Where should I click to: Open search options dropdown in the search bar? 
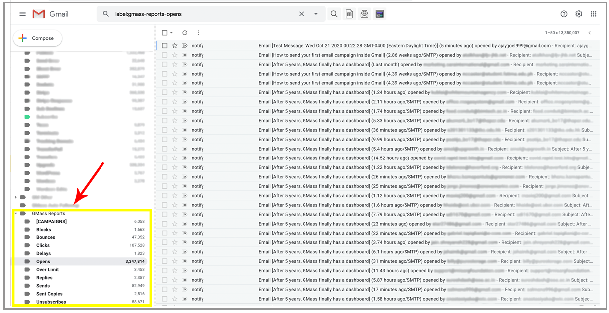pos(315,14)
